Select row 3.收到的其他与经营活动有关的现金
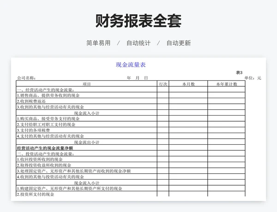The height and width of the screenshot is (212, 277). 131,107
